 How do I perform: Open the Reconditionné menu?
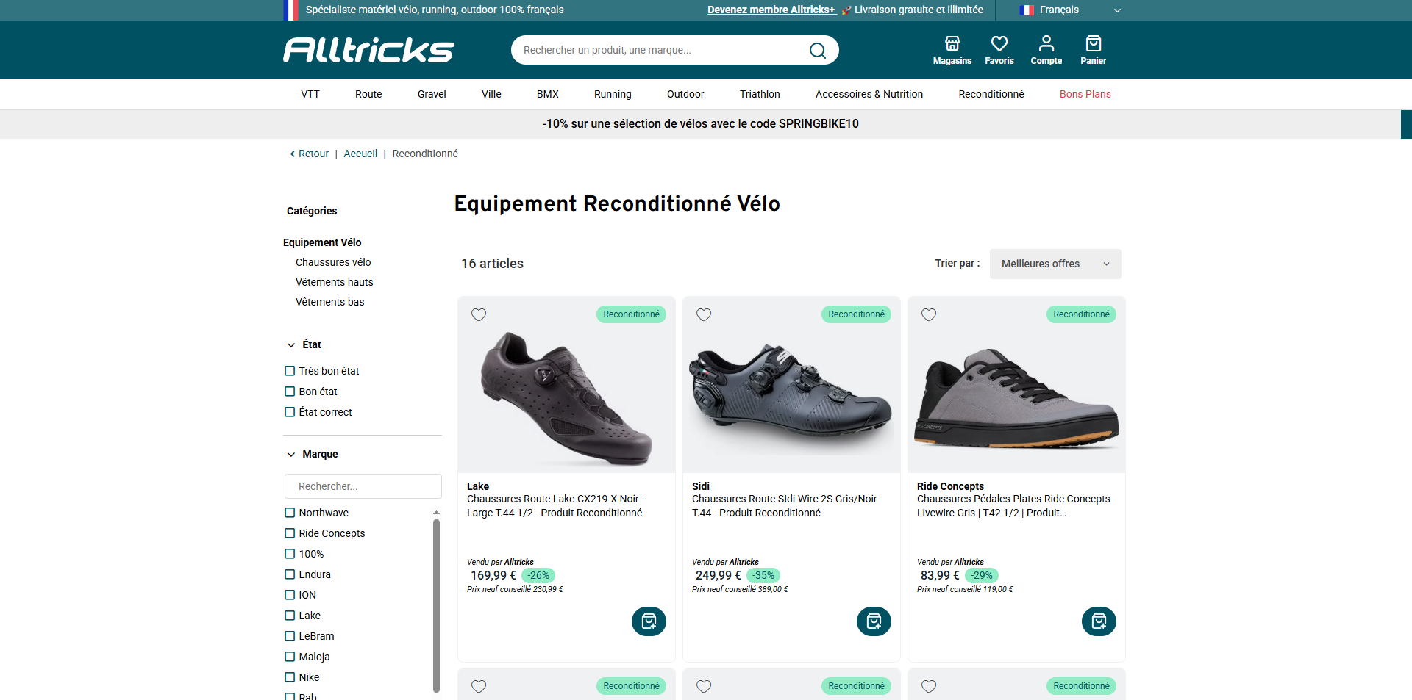[x=991, y=94]
